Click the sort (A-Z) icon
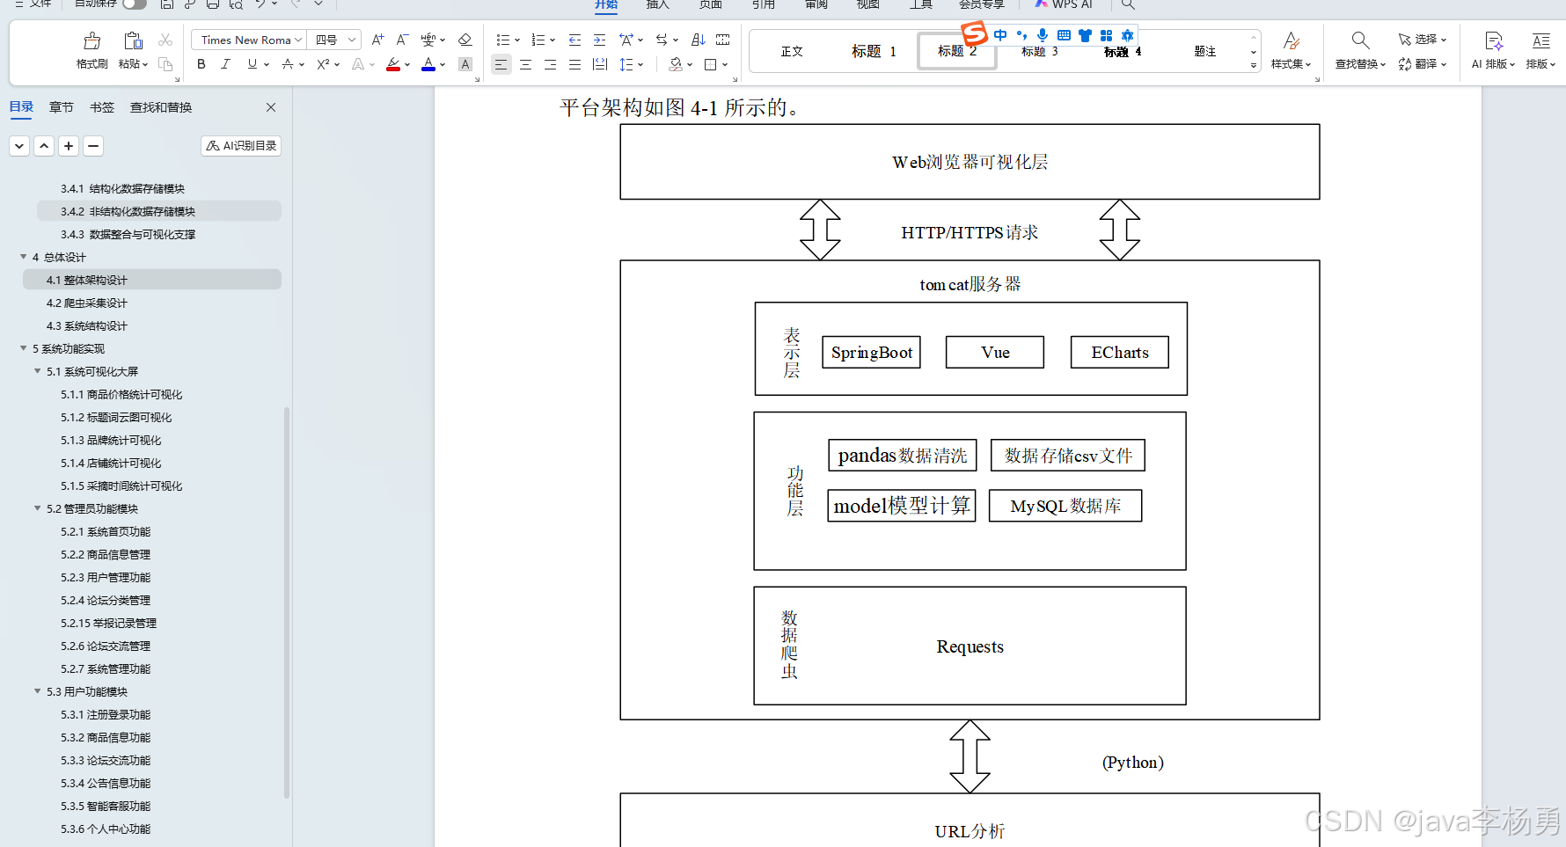Image resolution: width=1566 pixels, height=847 pixels. (x=698, y=40)
